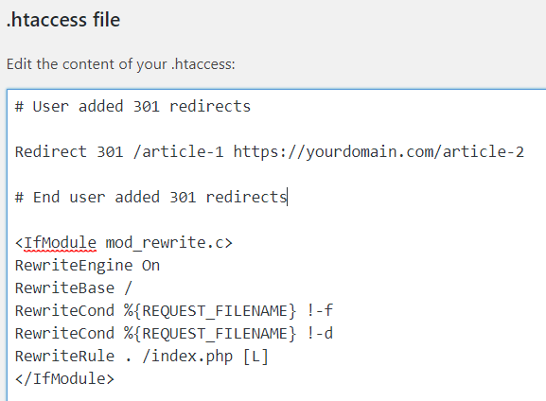This screenshot has width=546, height=401.
Task: Click the word 'Redirect' in the redirect rule
Action: tap(51, 151)
